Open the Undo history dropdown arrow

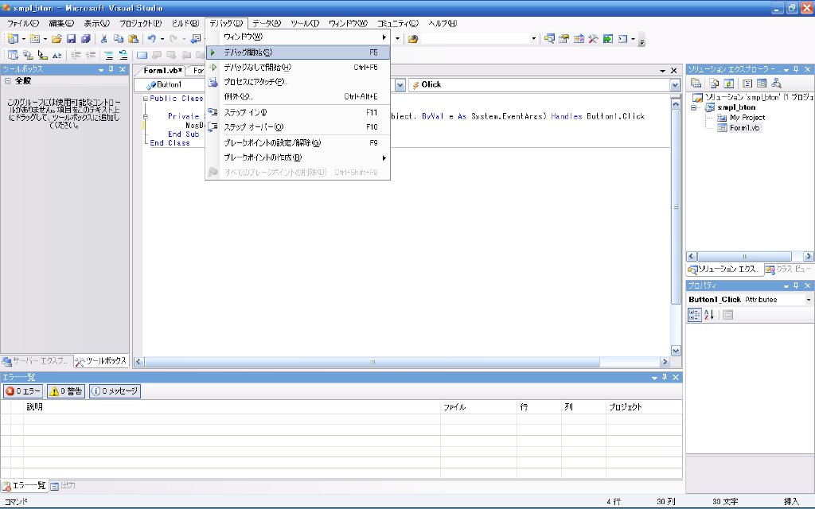click(x=162, y=39)
